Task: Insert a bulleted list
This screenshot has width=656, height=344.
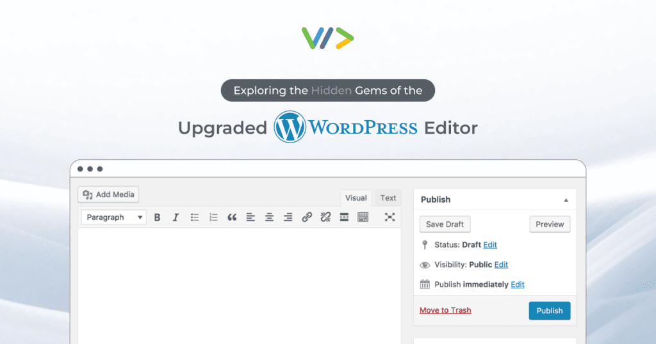Action: [195, 217]
